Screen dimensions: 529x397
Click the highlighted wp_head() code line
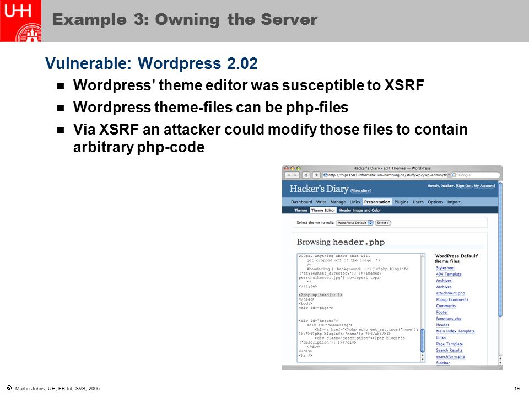tap(321, 295)
